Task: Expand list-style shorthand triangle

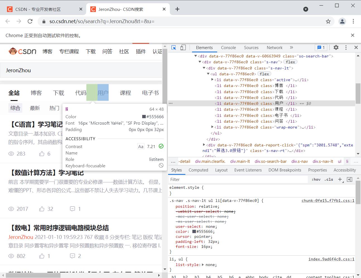Action: pyautogui.click(x=203, y=265)
